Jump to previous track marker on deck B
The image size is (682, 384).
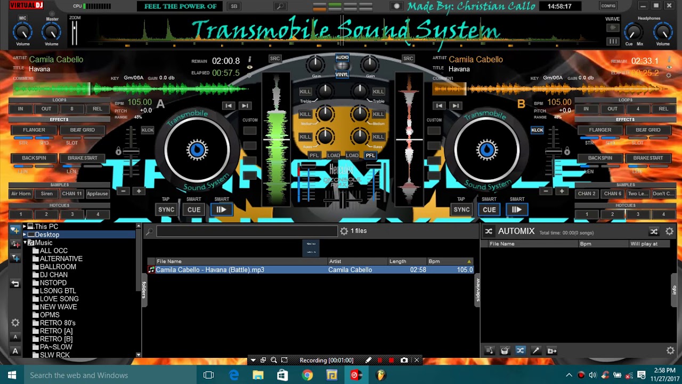439,106
